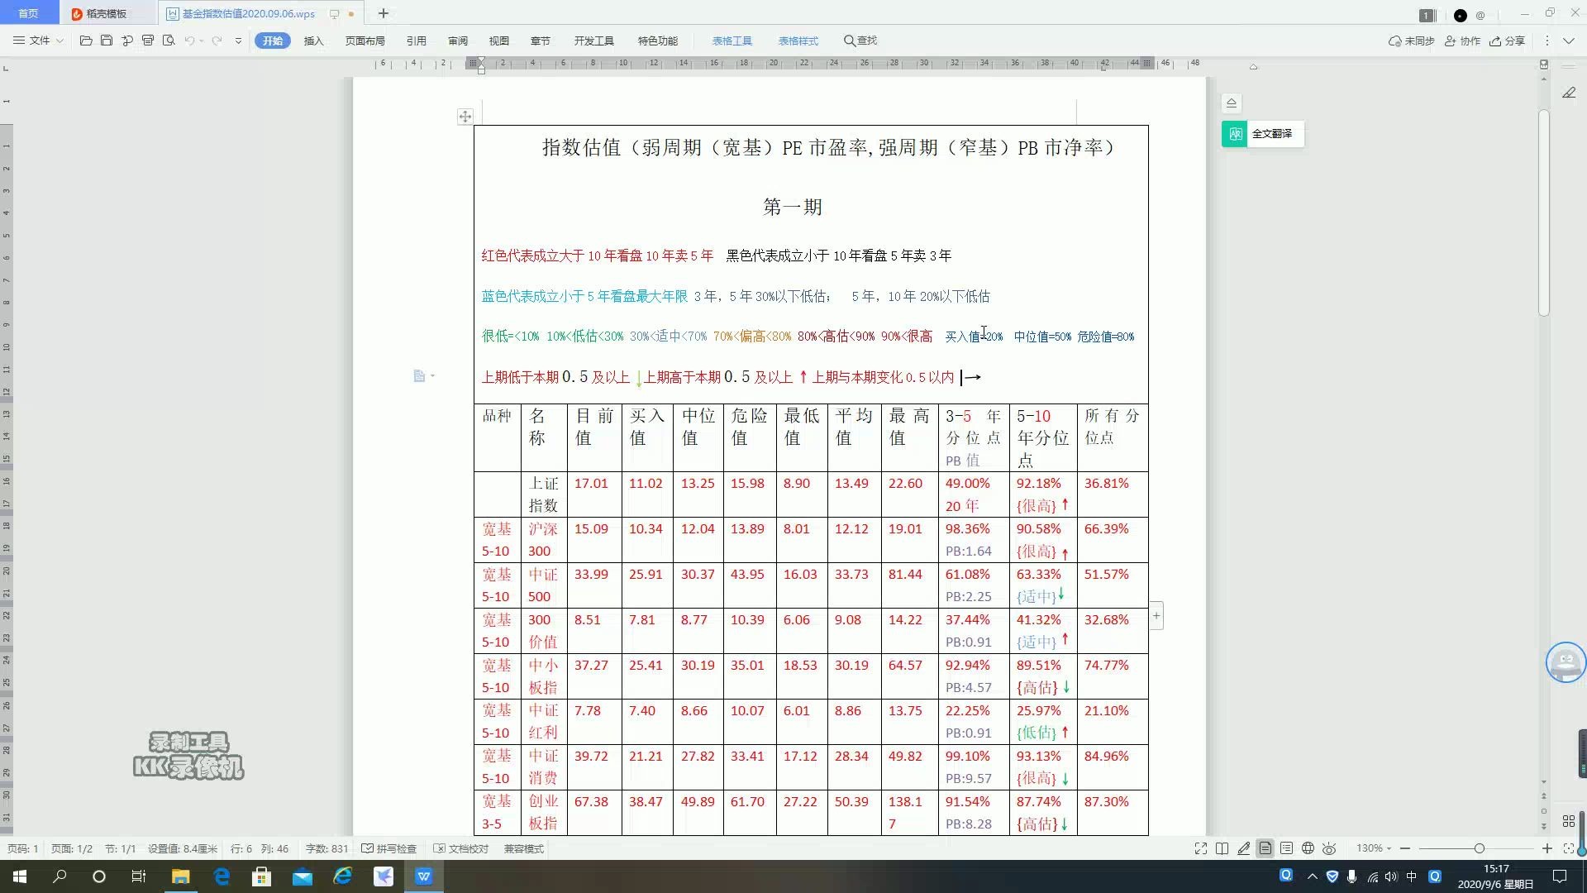Open the 插入 ribbon tab
The width and height of the screenshot is (1587, 893).
pyautogui.click(x=313, y=41)
